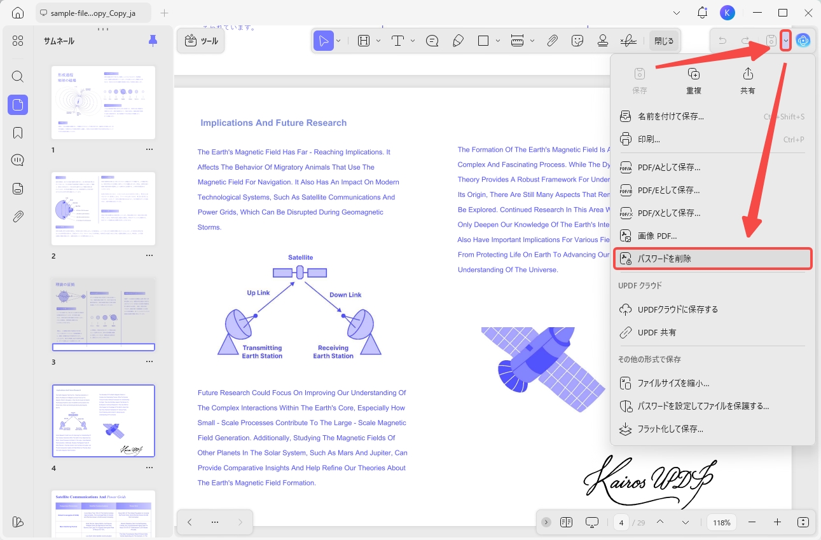This screenshot has width=821, height=540.
Task: Open a new tab with plus button
Action: [x=165, y=13]
